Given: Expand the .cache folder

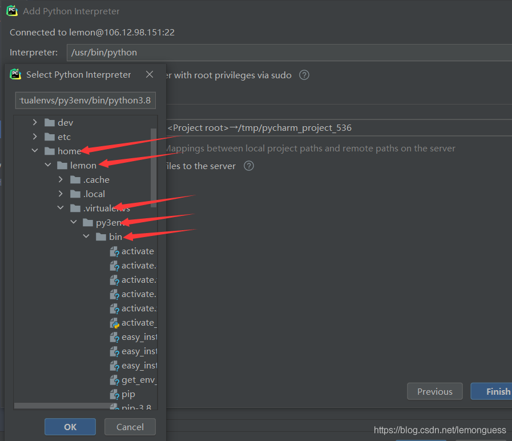Looking at the screenshot, I should (61, 179).
